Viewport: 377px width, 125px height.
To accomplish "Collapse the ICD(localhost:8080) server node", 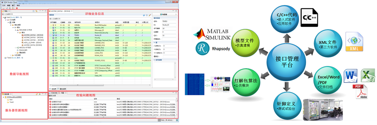I will click(3, 97).
